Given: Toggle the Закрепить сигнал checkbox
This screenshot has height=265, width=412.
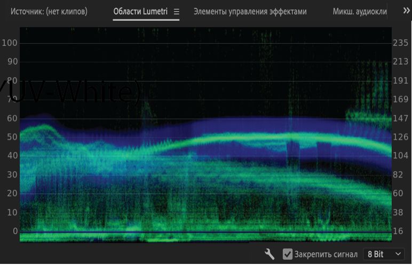Looking at the screenshot, I should pyautogui.click(x=288, y=254).
